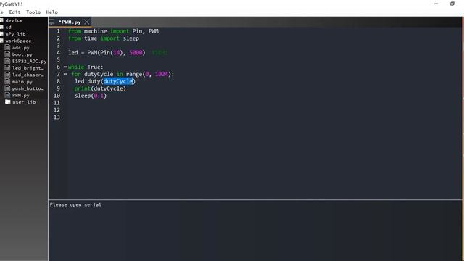Select PWM.py in the file tree
The image size is (464, 261).
pos(21,95)
